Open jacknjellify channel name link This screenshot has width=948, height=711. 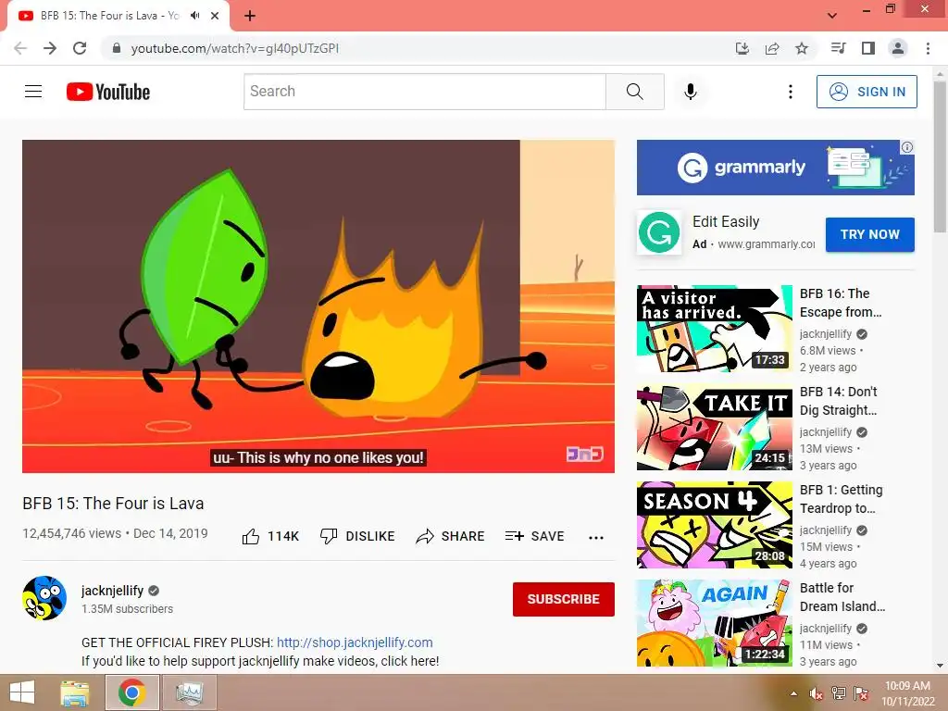[x=112, y=591]
